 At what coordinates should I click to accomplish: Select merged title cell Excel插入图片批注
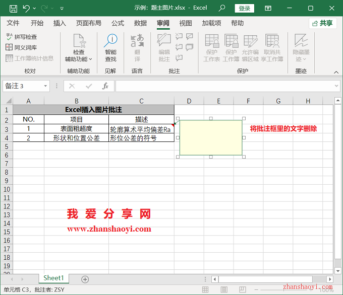93,110
